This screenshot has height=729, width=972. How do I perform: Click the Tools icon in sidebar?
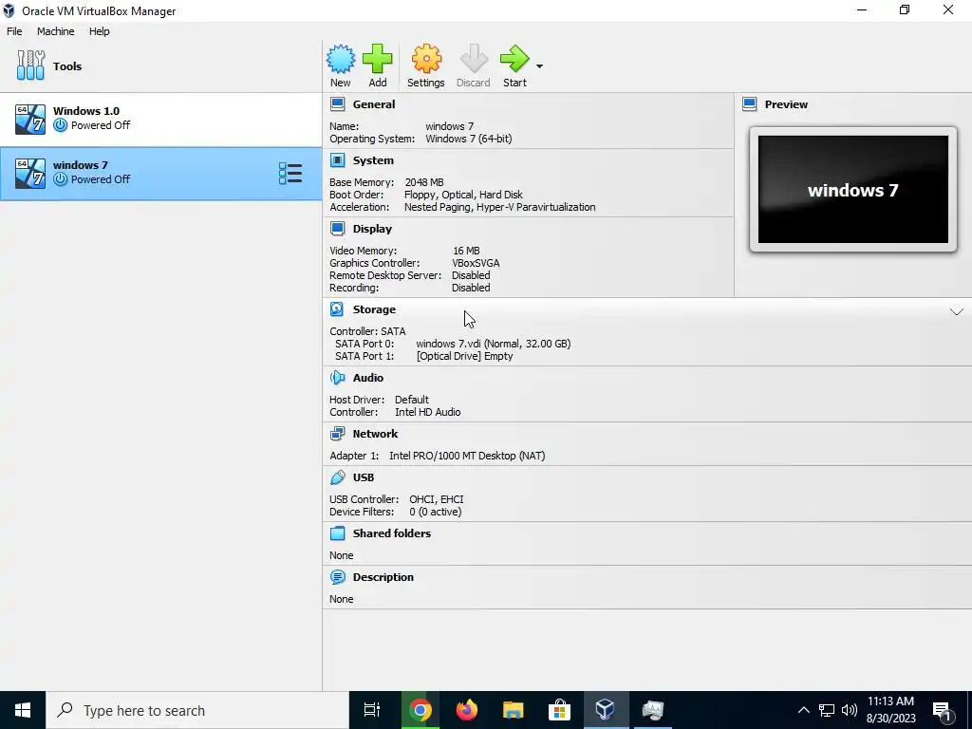30,65
